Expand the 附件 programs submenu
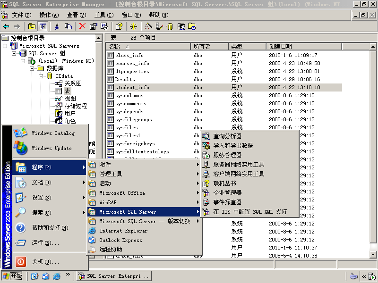The height and width of the screenshot is (283, 378). 144,164
